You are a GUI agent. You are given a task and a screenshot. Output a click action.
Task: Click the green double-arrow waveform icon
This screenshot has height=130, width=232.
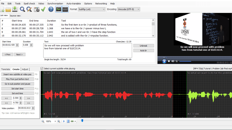click(x=72, y=121)
